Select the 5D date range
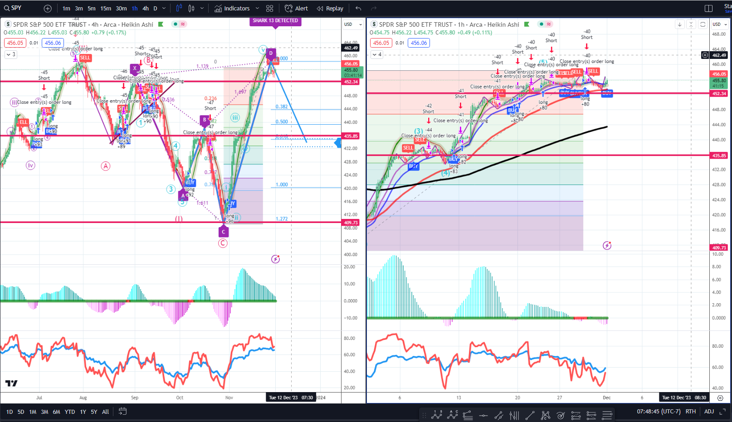 tap(21, 412)
